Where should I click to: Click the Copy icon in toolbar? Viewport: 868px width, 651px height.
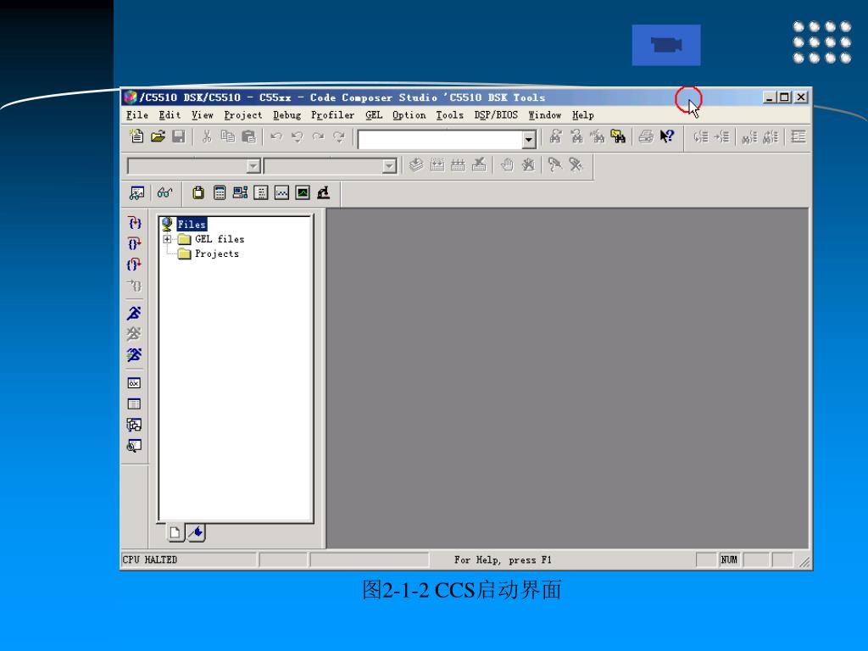[x=227, y=136]
